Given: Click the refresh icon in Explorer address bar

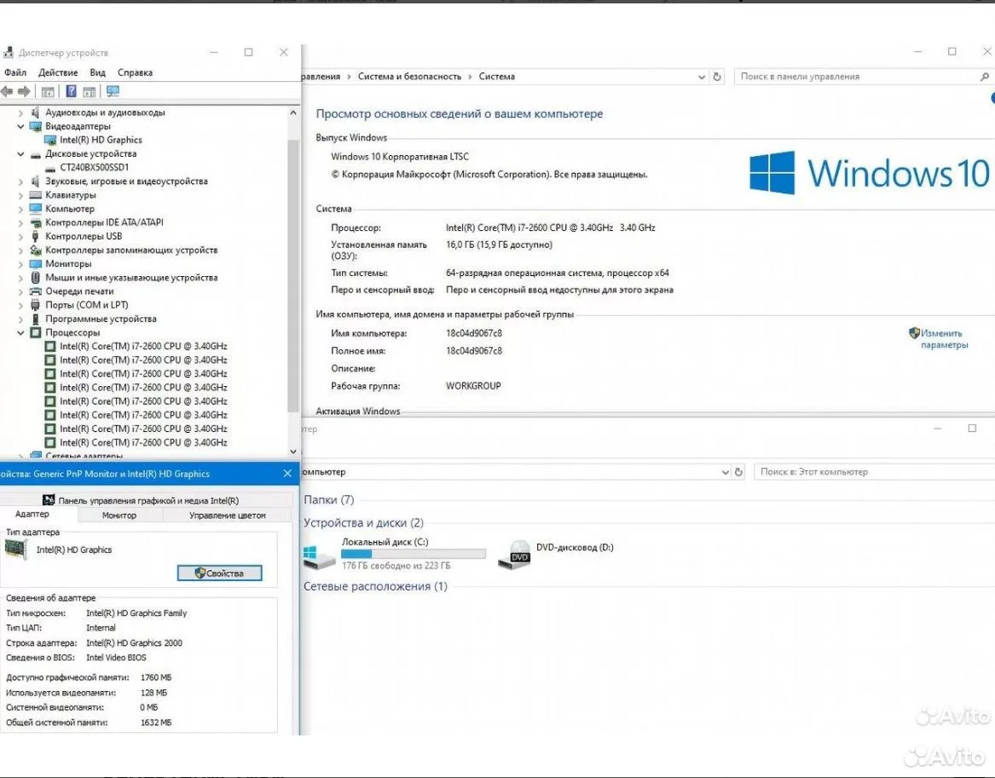Looking at the screenshot, I should (x=738, y=472).
